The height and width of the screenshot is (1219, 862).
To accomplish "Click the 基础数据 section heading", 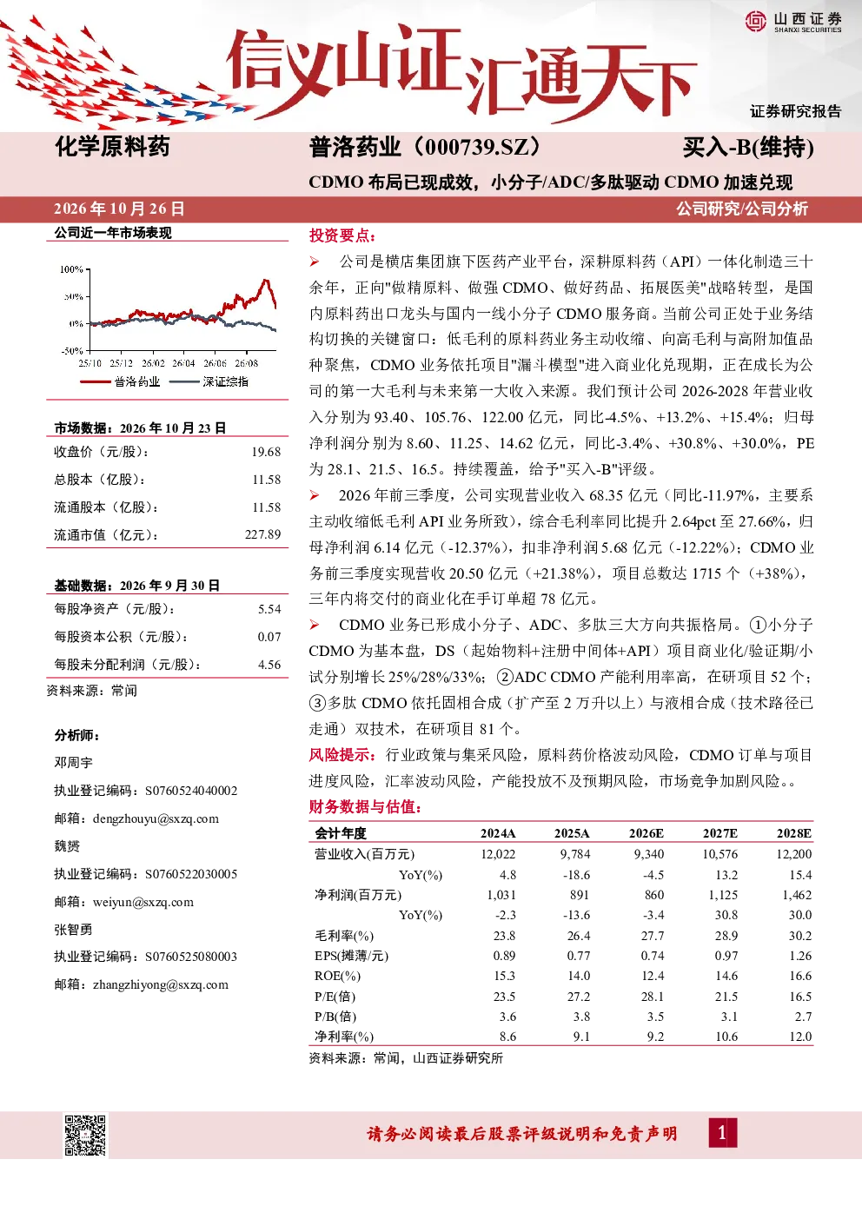I will point(137,586).
